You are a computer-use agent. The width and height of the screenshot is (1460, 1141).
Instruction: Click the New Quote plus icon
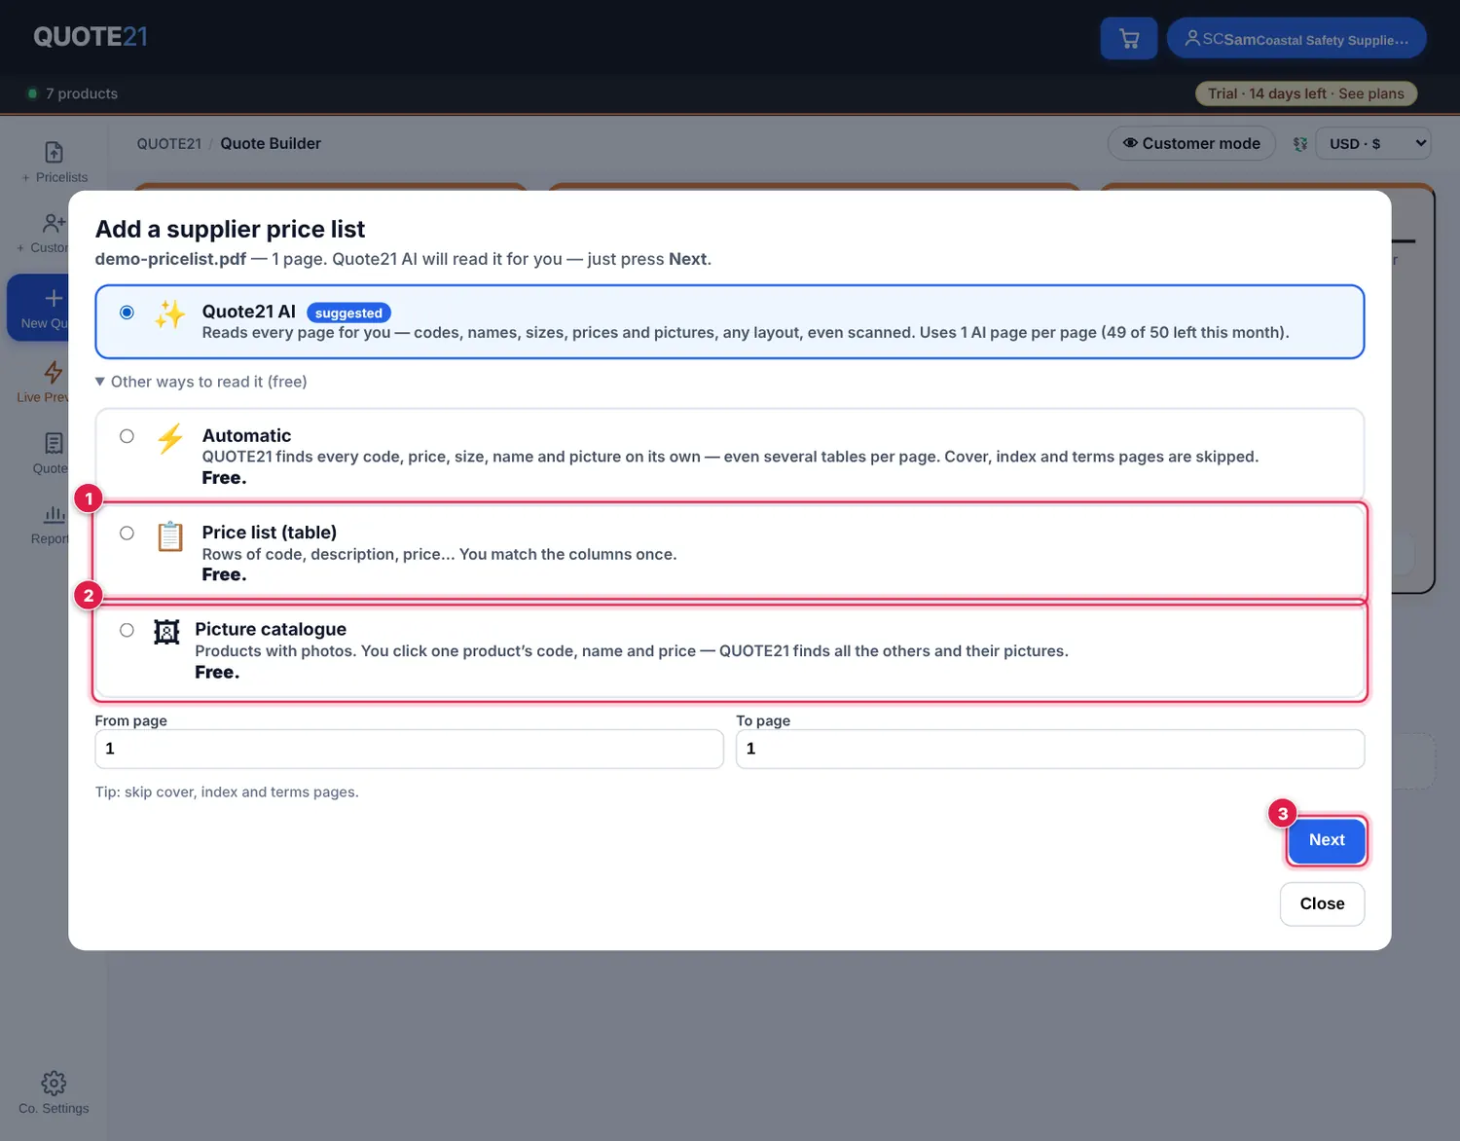pos(54,298)
